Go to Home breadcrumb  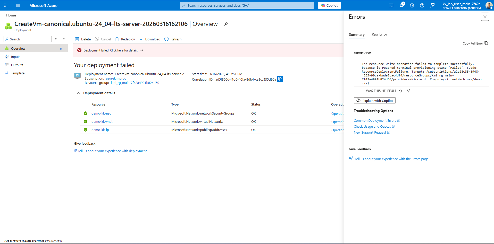[11, 15]
